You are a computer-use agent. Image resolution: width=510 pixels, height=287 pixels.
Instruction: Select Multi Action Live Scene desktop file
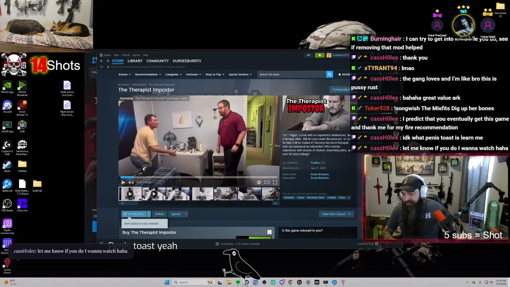point(67,88)
